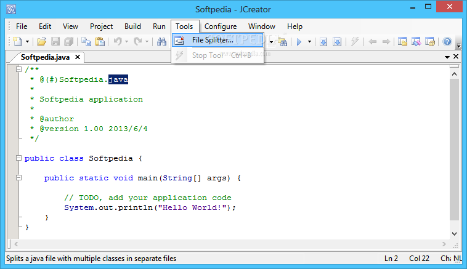This screenshot has width=467, height=269.
Task: Click the Navigate Forward arrow icon
Action: (386, 42)
